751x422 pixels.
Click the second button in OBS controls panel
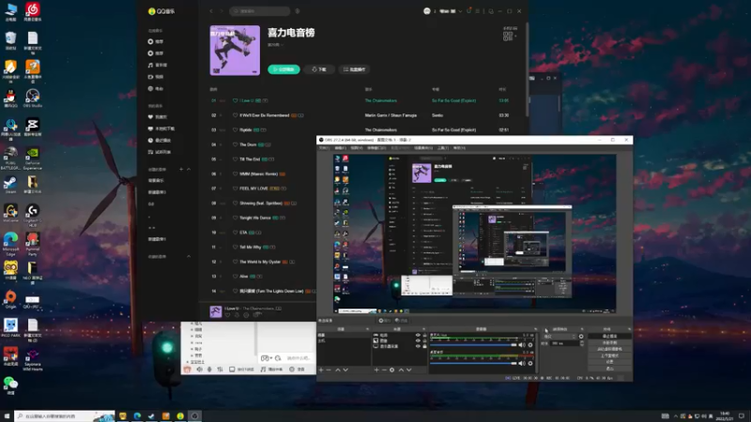609,342
